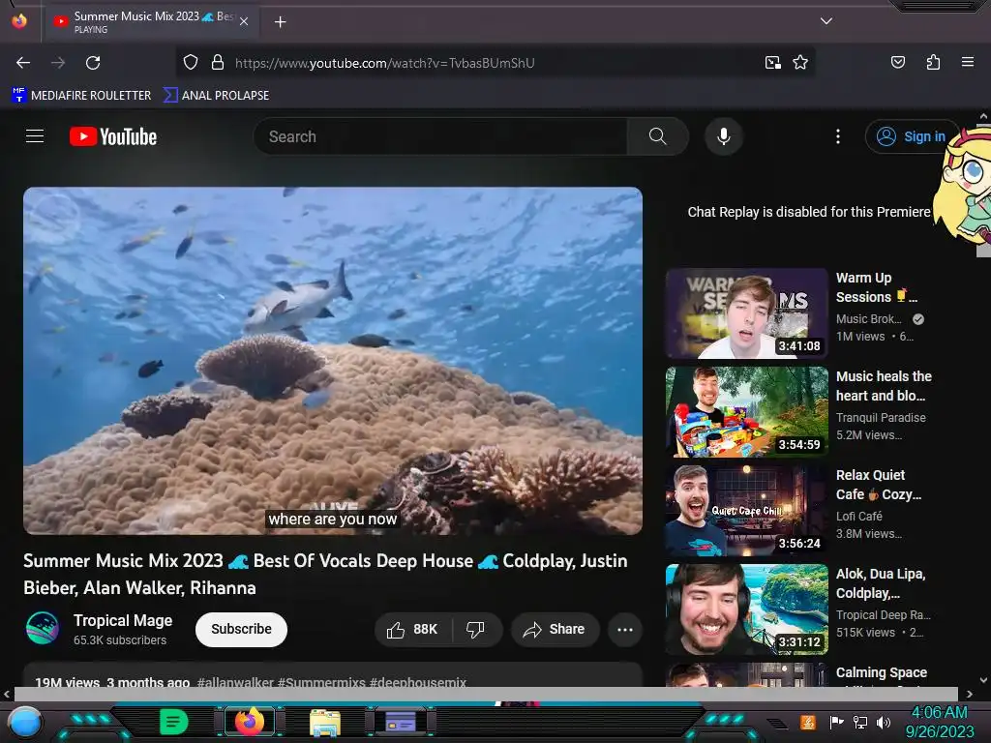The height and width of the screenshot is (743, 991).
Task: Share the video
Action: (555, 629)
